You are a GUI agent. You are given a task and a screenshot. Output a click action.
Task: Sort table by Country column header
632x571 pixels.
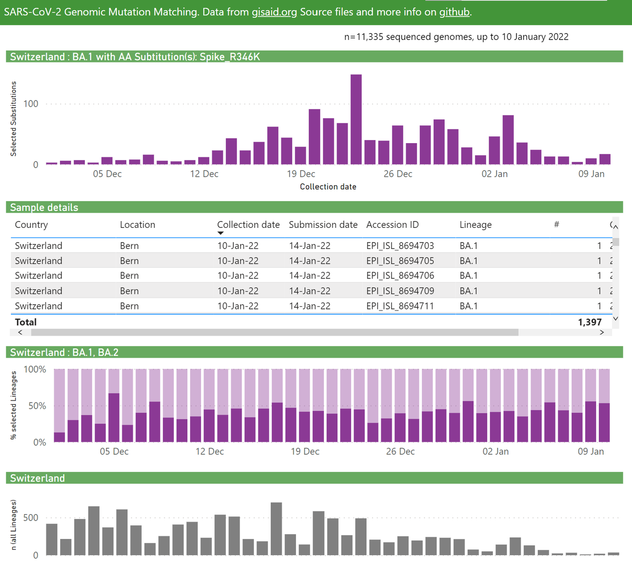click(x=32, y=225)
